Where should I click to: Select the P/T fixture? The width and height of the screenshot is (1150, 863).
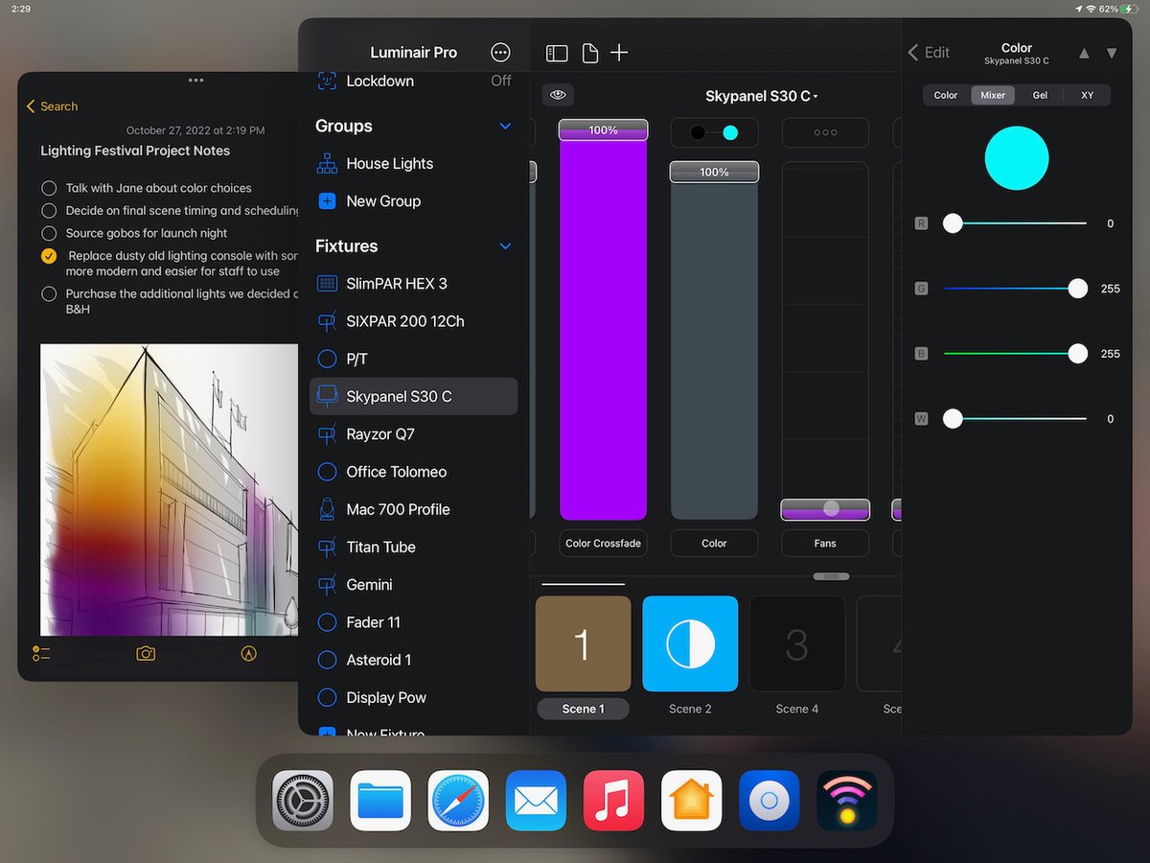tap(413, 359)
